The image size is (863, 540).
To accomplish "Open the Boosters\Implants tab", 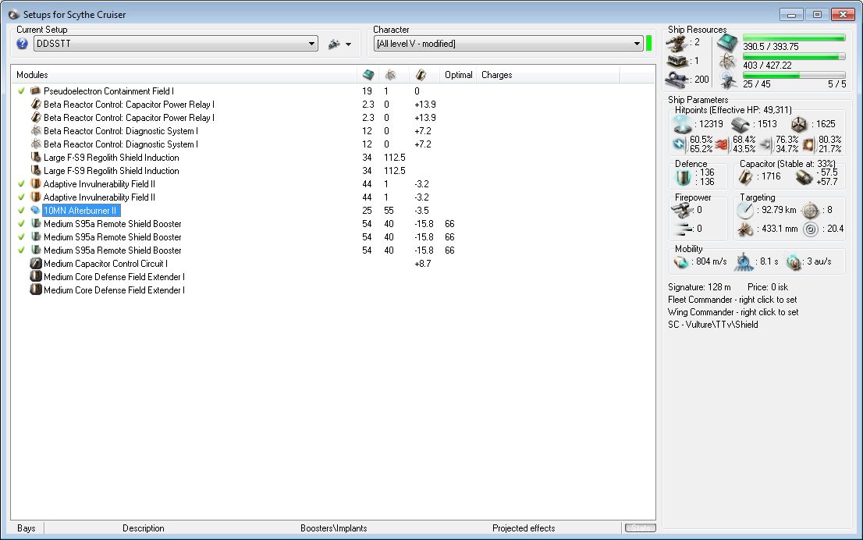I will pos(333,528).
